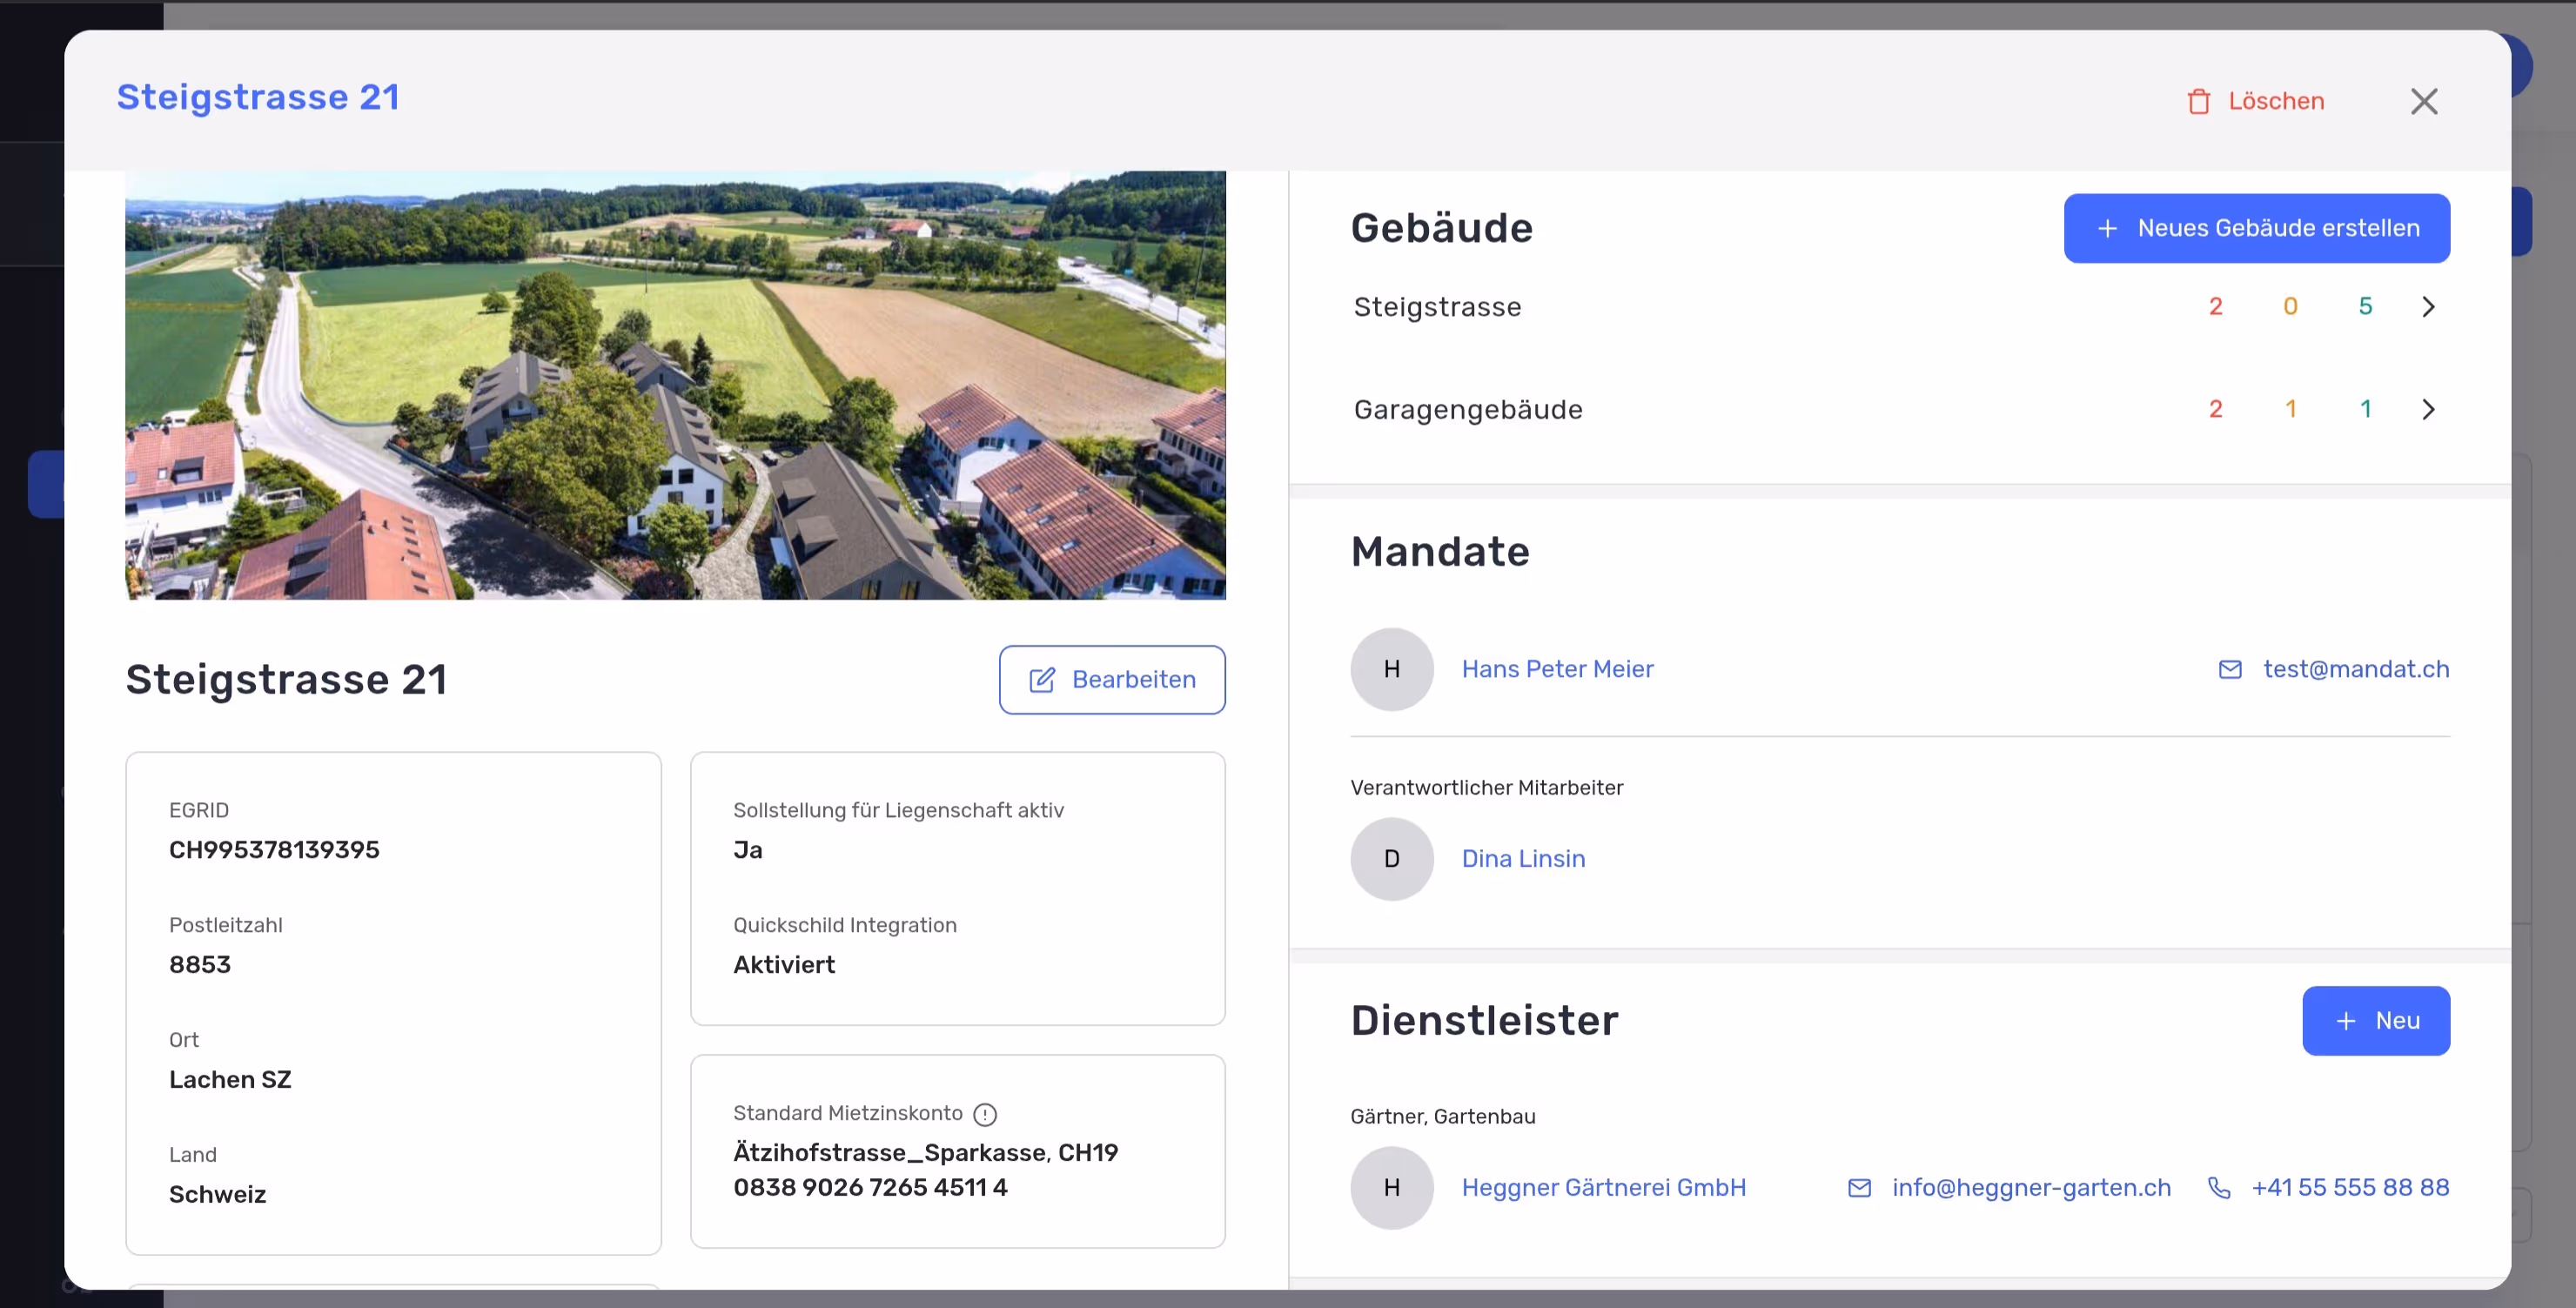Click the Steigstrasse 21 heading below the photo
2576x1308 pixels.
[286, 680]
